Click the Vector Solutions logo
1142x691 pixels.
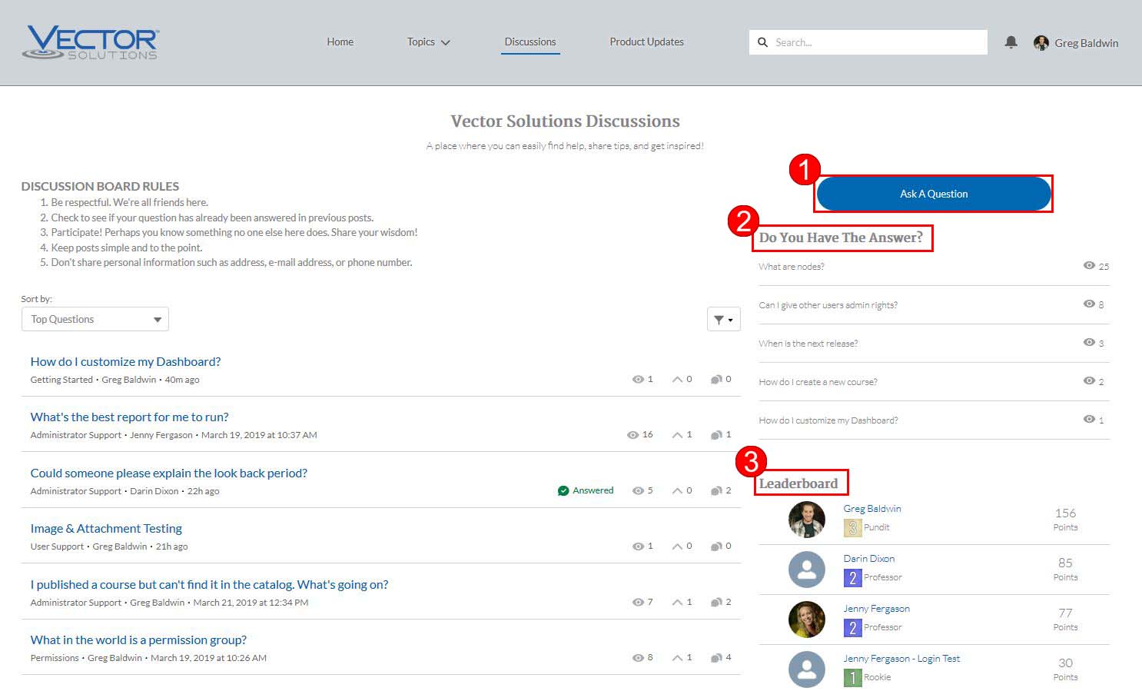(x=91, y=43)
